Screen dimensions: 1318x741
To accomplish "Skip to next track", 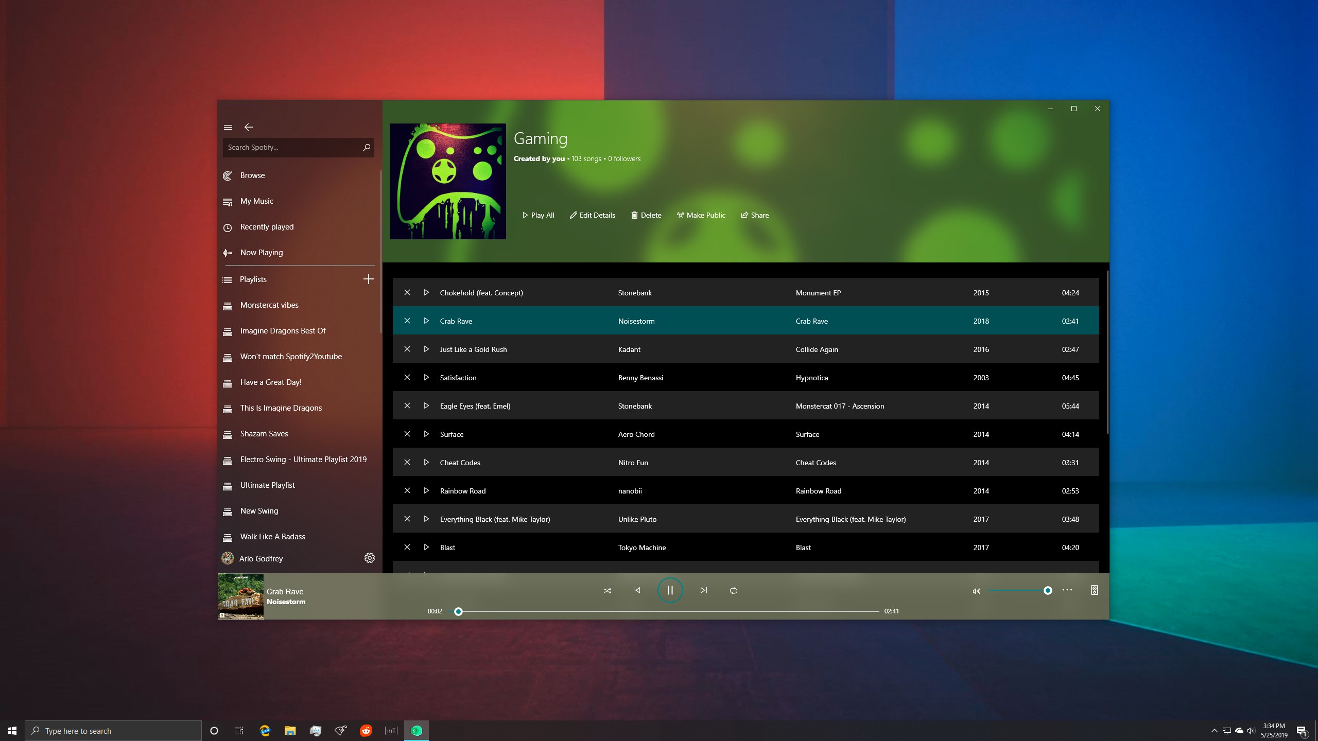I will [x=703, y=591].
